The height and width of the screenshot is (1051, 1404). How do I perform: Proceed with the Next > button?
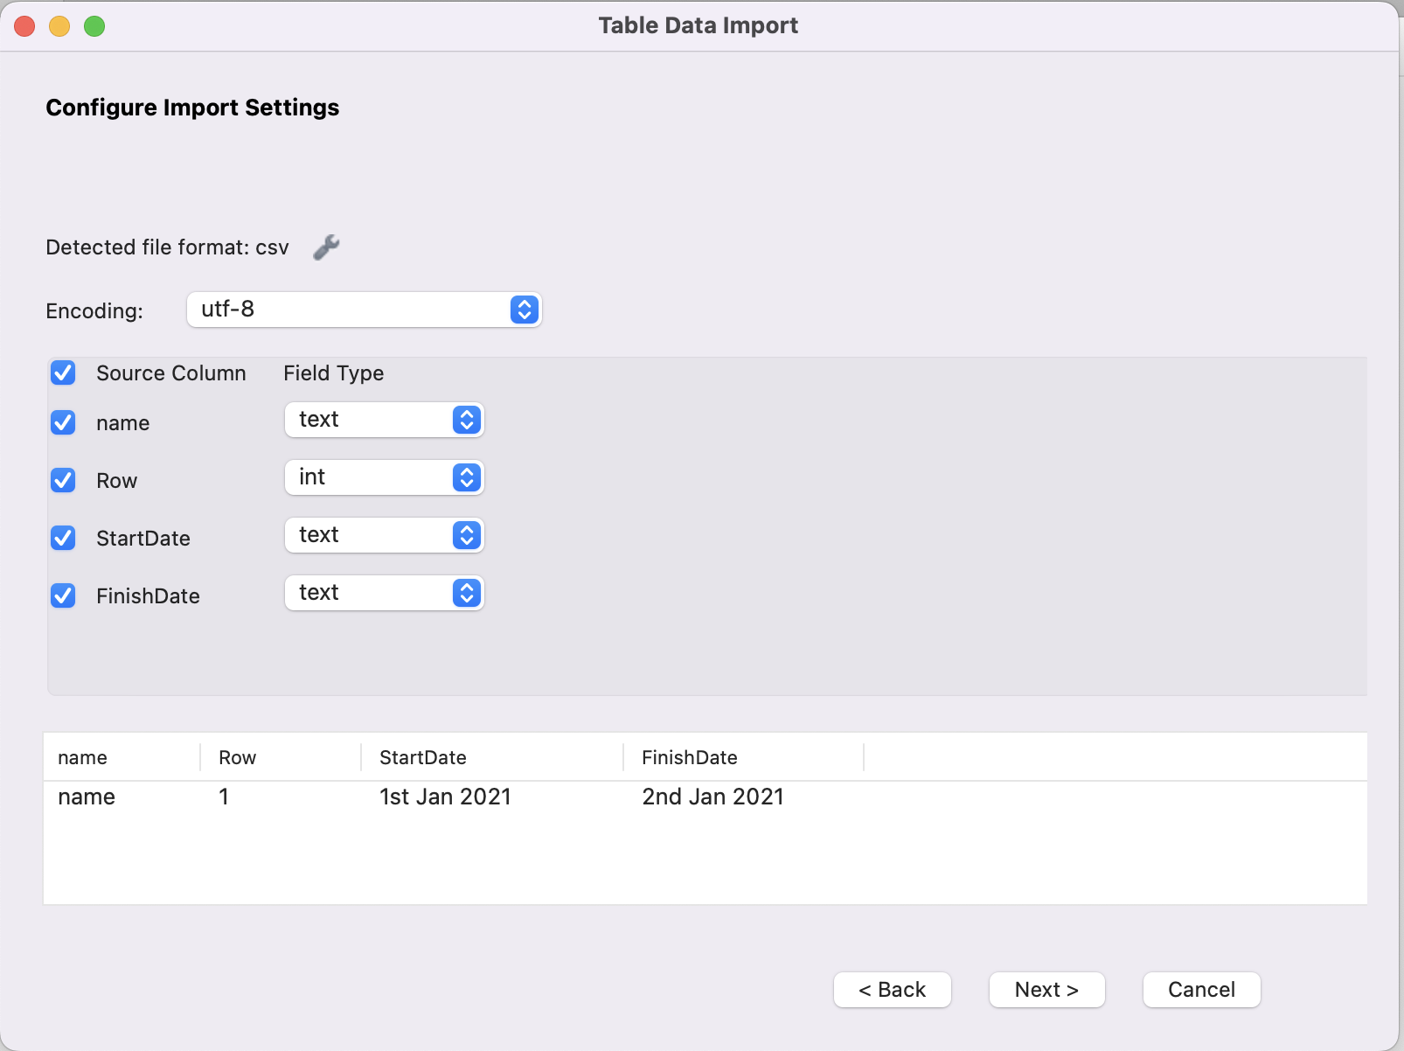(x=1047, y=990)
